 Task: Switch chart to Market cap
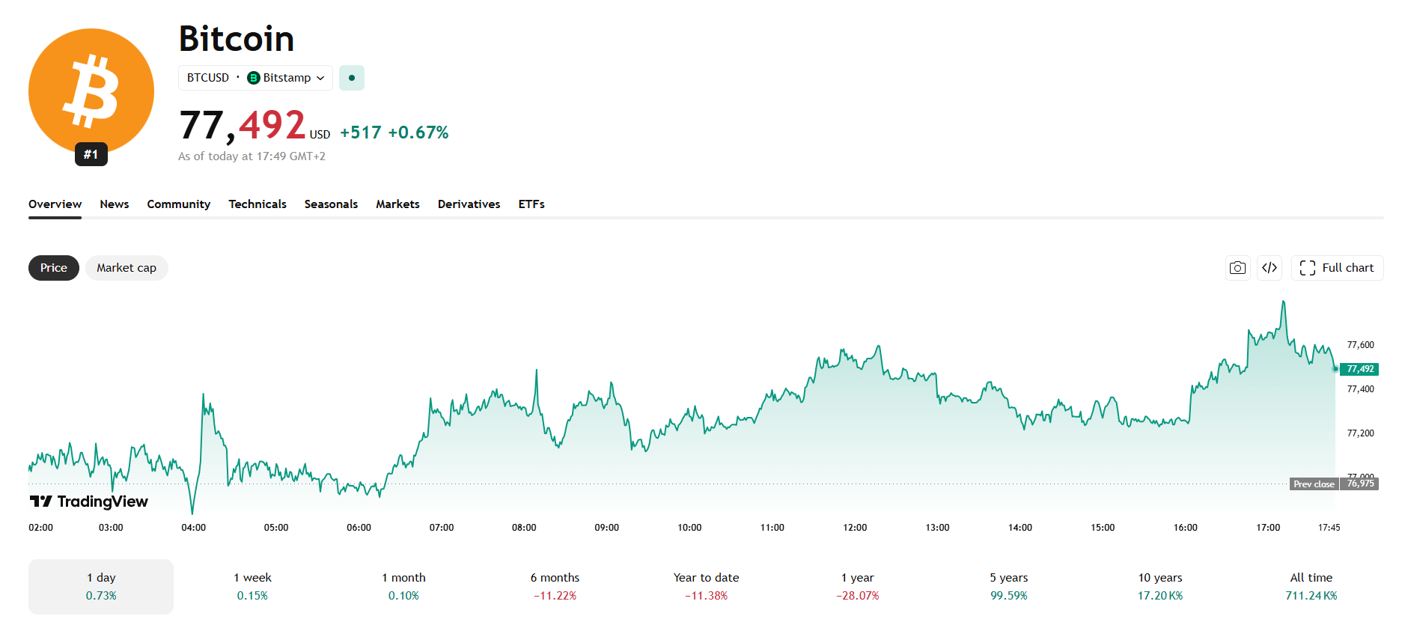tap(127, 268)
